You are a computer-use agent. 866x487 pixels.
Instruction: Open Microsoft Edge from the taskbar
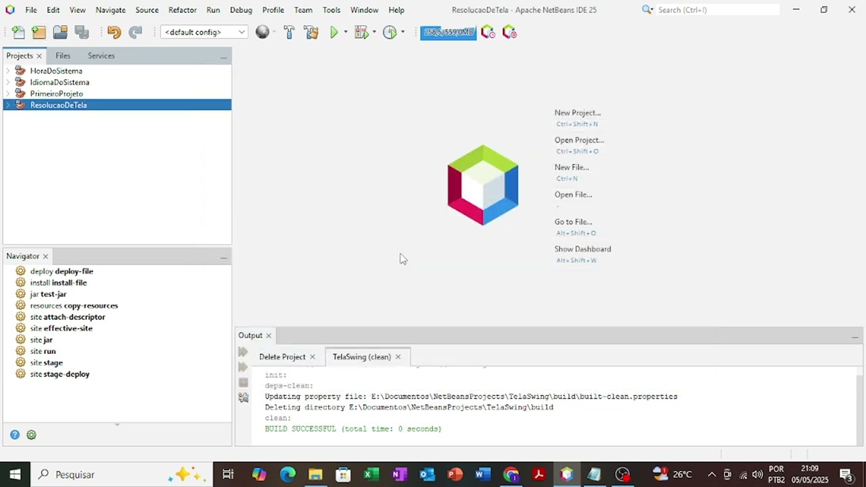click(x=288, y=474)
